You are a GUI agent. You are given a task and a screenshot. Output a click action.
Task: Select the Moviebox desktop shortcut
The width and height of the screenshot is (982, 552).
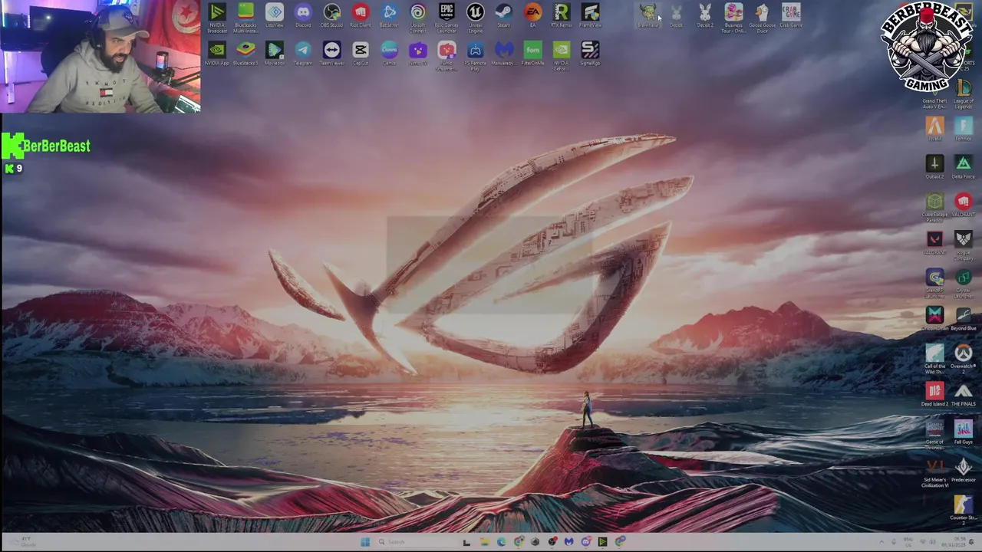(x=275, y=54)
